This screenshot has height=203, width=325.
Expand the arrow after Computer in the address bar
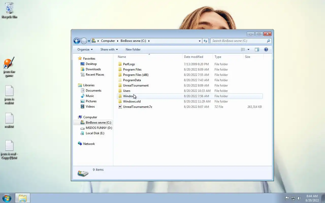click(118, 41)
